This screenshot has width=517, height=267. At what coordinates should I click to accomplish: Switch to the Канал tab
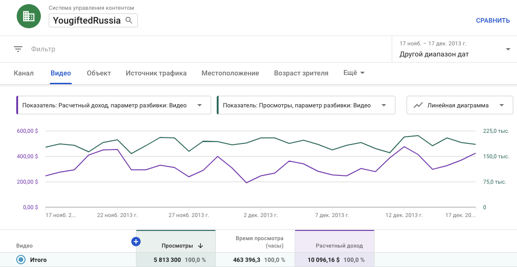pos(23,73)
